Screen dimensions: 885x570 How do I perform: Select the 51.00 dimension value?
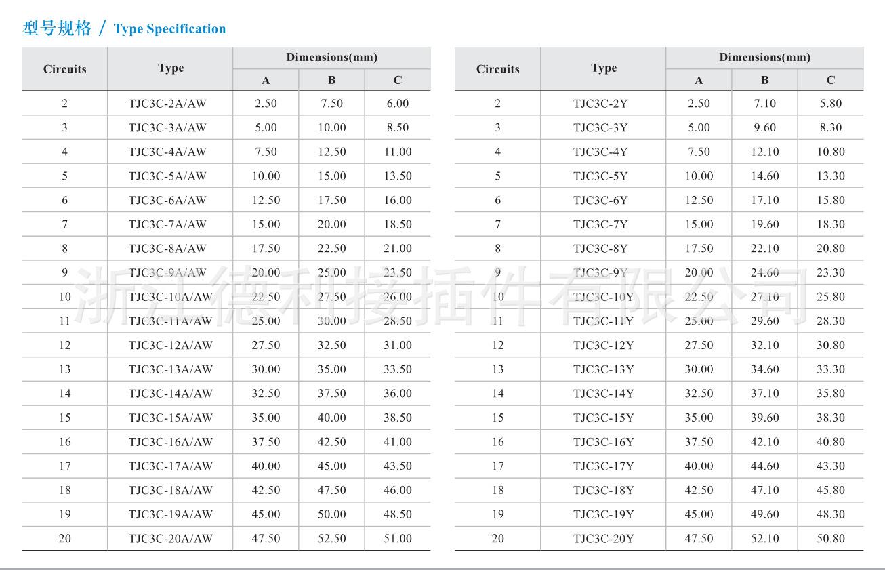point(397,539)
